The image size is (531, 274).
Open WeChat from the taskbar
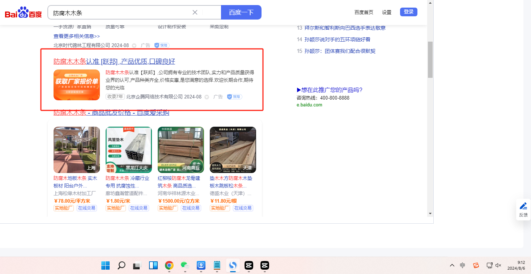tap(185, 265)
